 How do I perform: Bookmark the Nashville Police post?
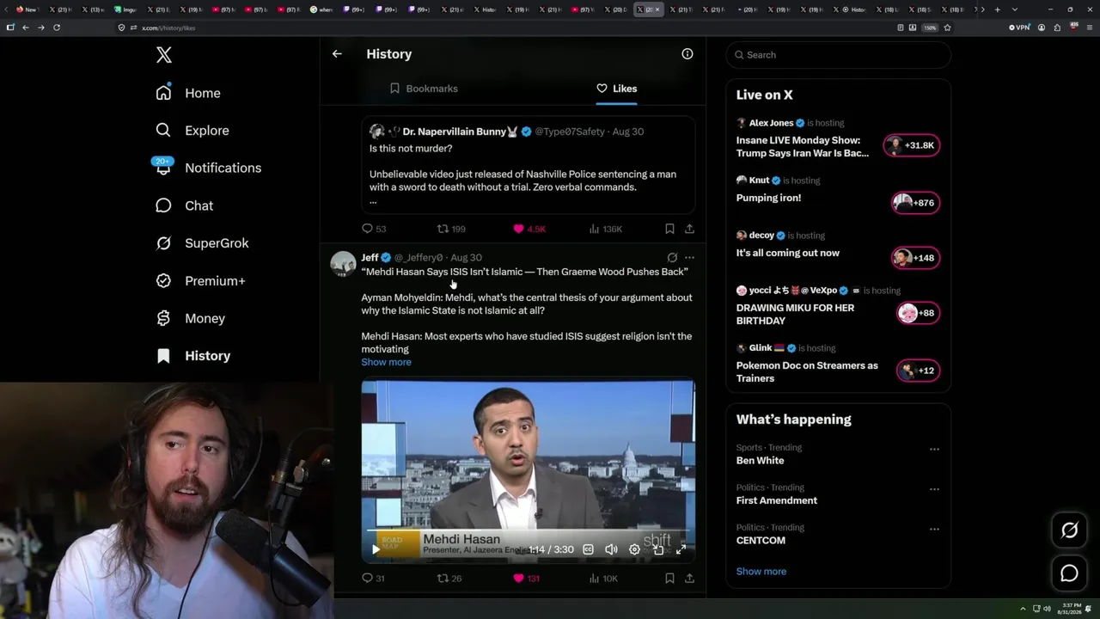click(669, 229)
